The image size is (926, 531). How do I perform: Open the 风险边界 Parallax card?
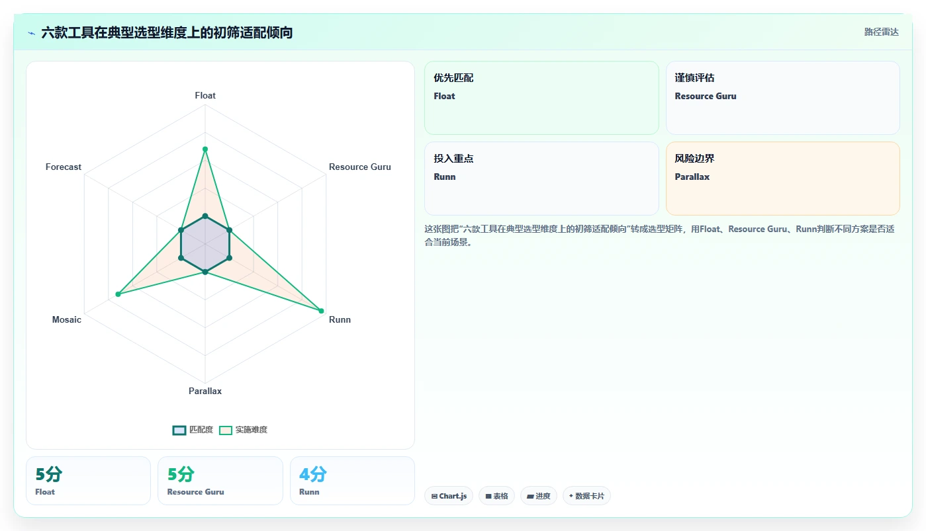tap(782, 179)
